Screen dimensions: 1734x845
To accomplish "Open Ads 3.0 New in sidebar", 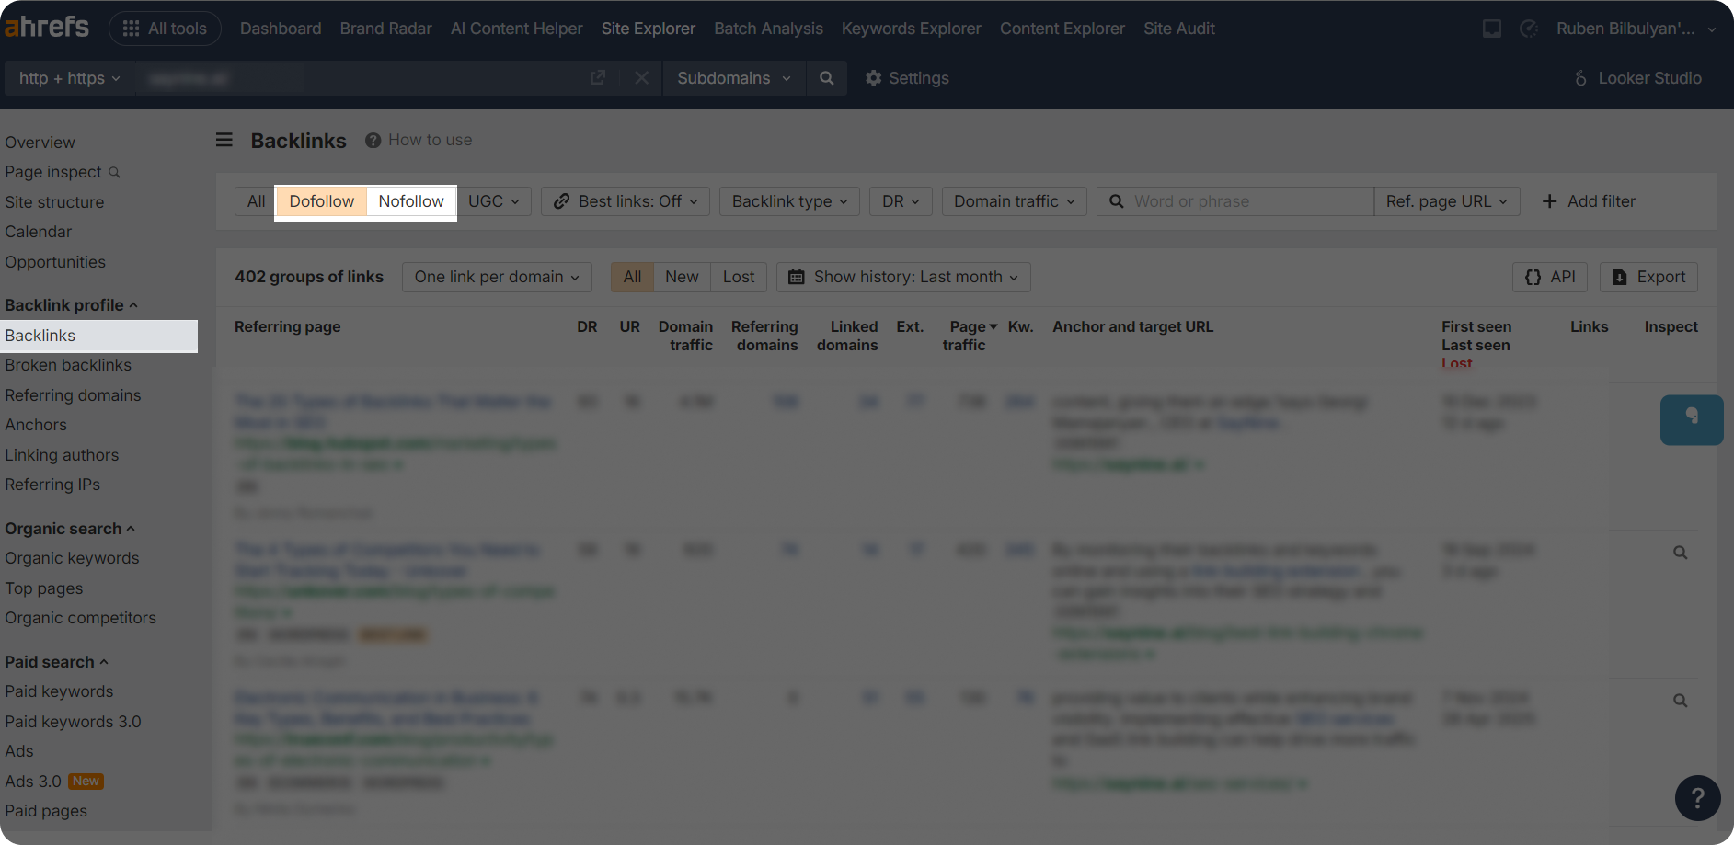I will 54,782.
